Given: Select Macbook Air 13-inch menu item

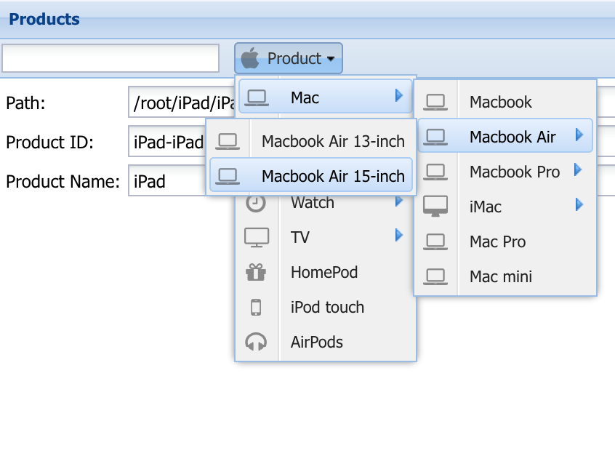Looking at the screenshot, I should 311,141.
